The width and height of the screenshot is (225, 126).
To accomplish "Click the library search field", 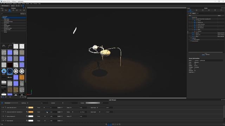I will (11, 14).
